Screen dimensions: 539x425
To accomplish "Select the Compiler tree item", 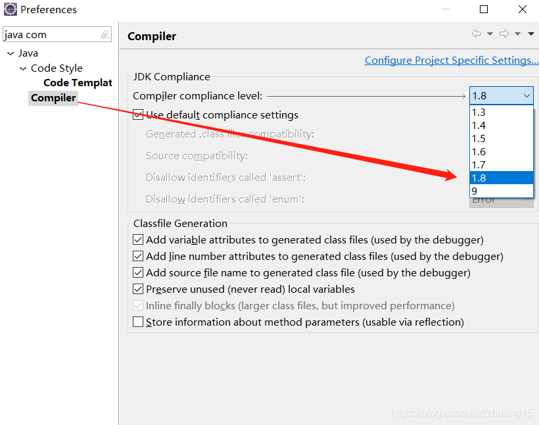I will [x=53, y=98].
